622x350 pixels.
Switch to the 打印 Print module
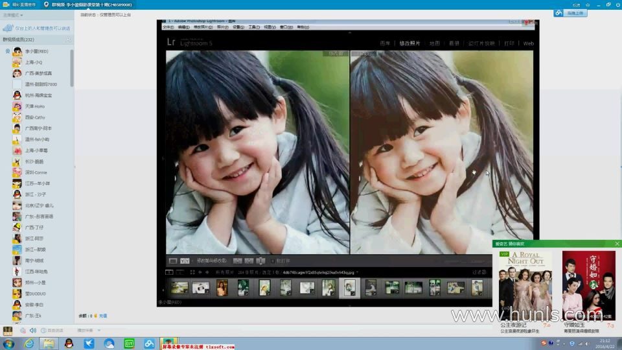(x=509, y=43)
